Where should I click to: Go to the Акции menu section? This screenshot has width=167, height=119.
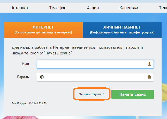pyautogui.click(x=93, y=8)
